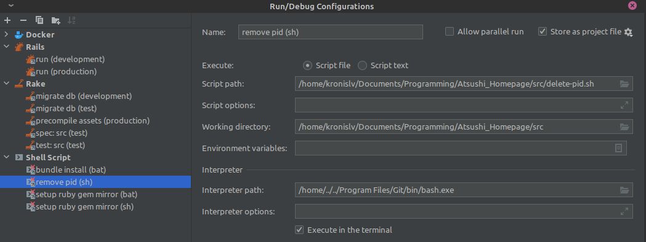Viewport: 646px width, 242px height.
Task: Select run (development) configuration
Action: (x=70, y=59)
